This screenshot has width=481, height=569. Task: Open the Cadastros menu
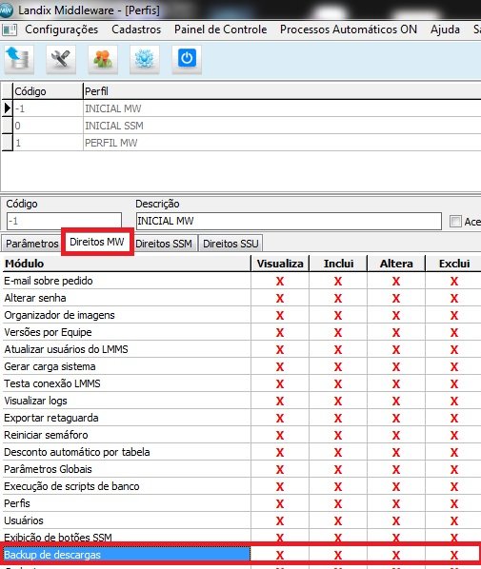(x=136, y=29)
